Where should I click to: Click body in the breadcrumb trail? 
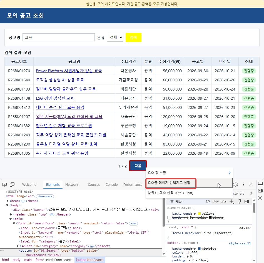(16, 260)
